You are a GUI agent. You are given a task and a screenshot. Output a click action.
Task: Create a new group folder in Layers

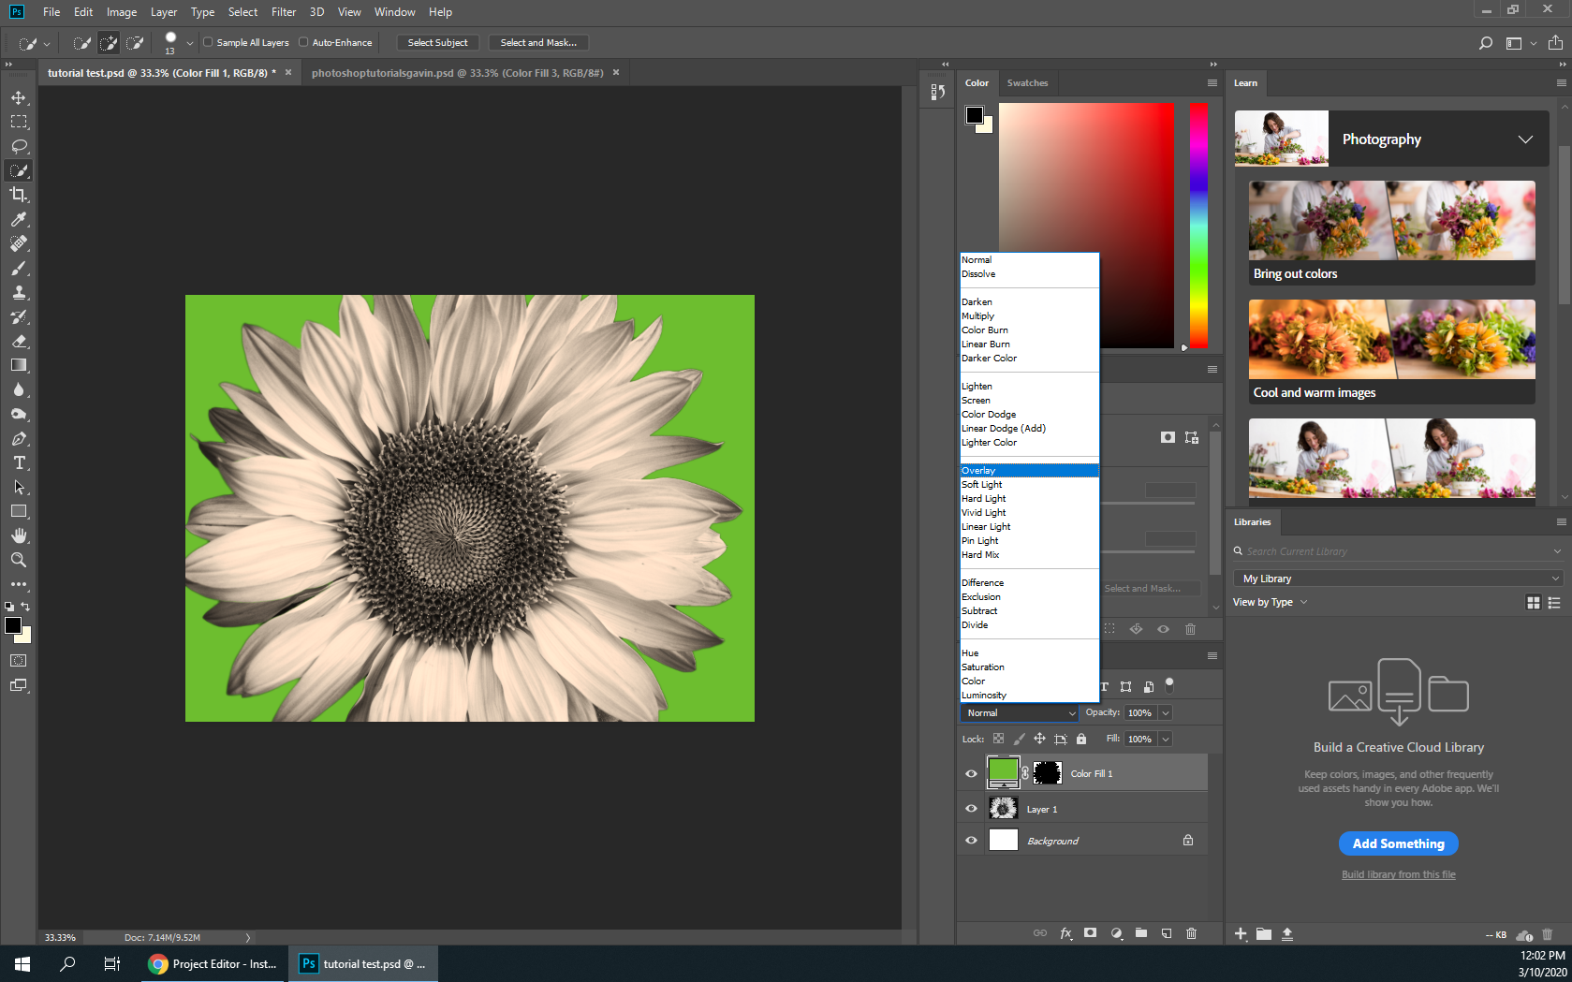pos(1141,933)
